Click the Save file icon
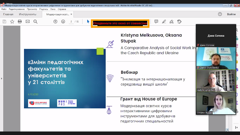This screenshot has height=135, width=240. 4,21
